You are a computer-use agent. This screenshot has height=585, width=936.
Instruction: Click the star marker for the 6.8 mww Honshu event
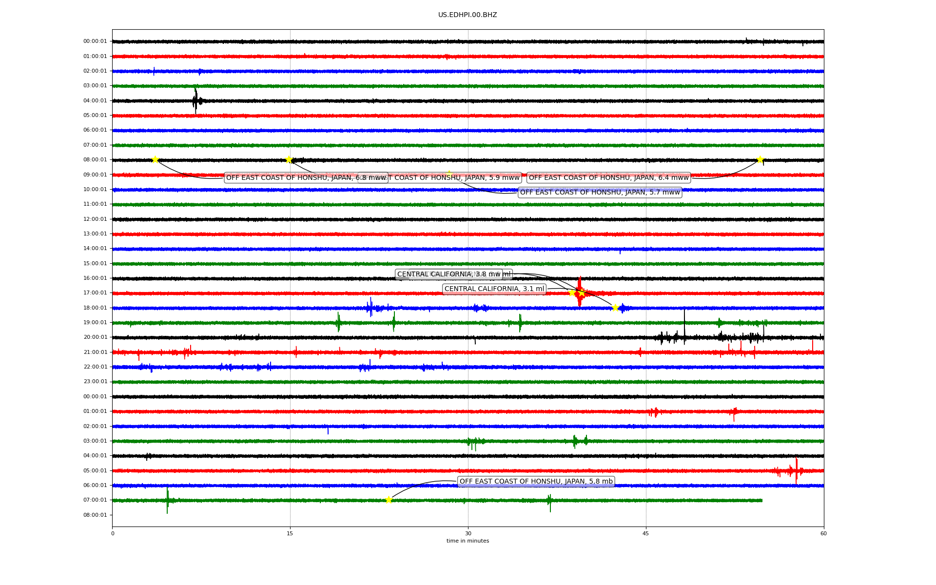[155, 159]
